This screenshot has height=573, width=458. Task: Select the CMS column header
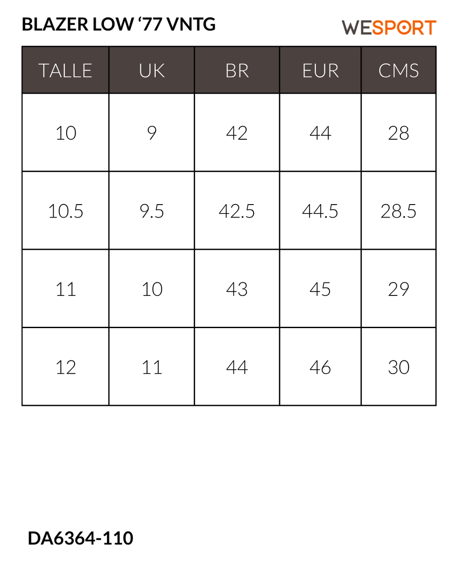coord(399,70)
